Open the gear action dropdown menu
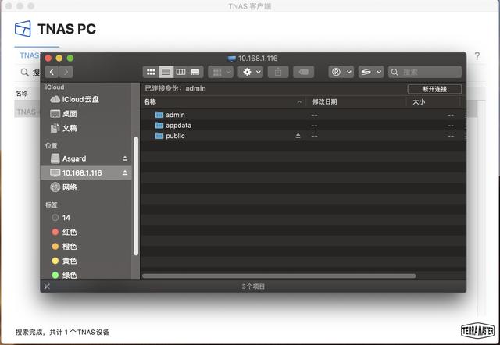 251,72
